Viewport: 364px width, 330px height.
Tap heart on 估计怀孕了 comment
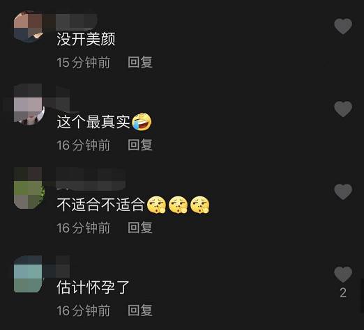343,274
